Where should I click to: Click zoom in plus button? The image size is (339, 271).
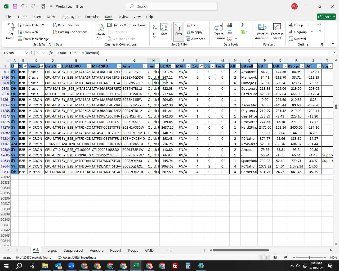(325, 258)
